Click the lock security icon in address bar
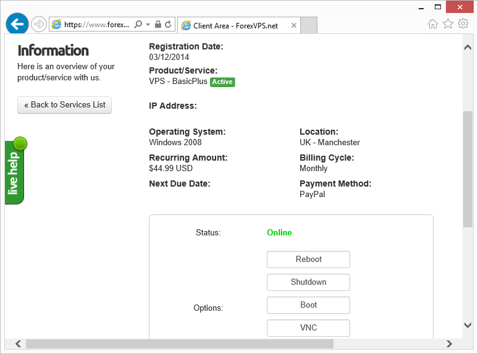Image resolution: width=478 pixels, height=354 pixels. (x=158, y=25)
